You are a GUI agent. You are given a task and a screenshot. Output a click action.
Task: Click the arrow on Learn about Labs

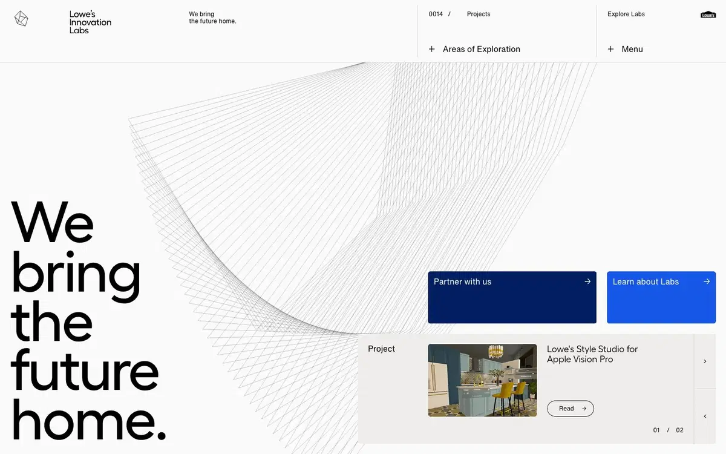707,281
